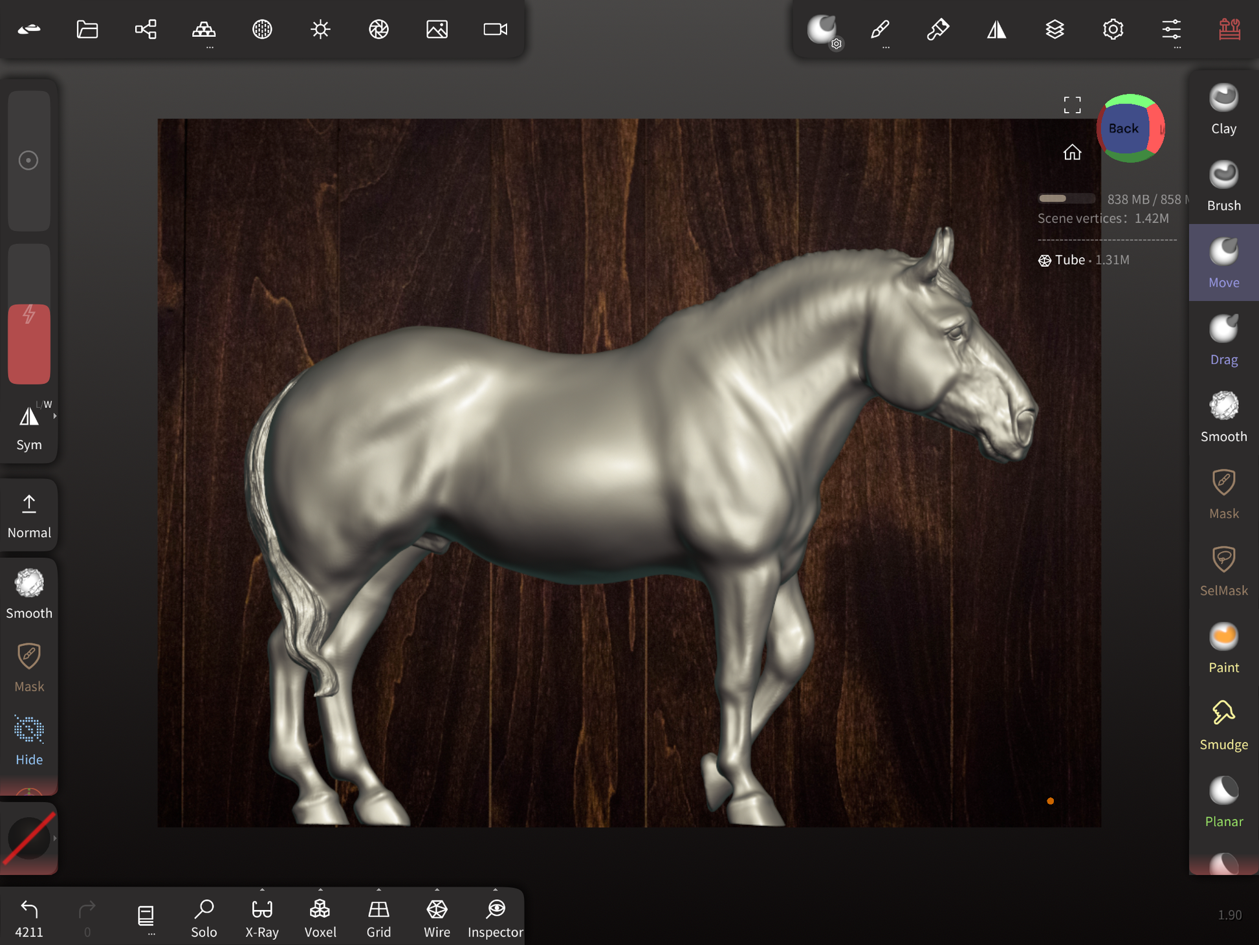1259x945 pixels.
Task: Click the Inspector button
Action: (496, 917)
